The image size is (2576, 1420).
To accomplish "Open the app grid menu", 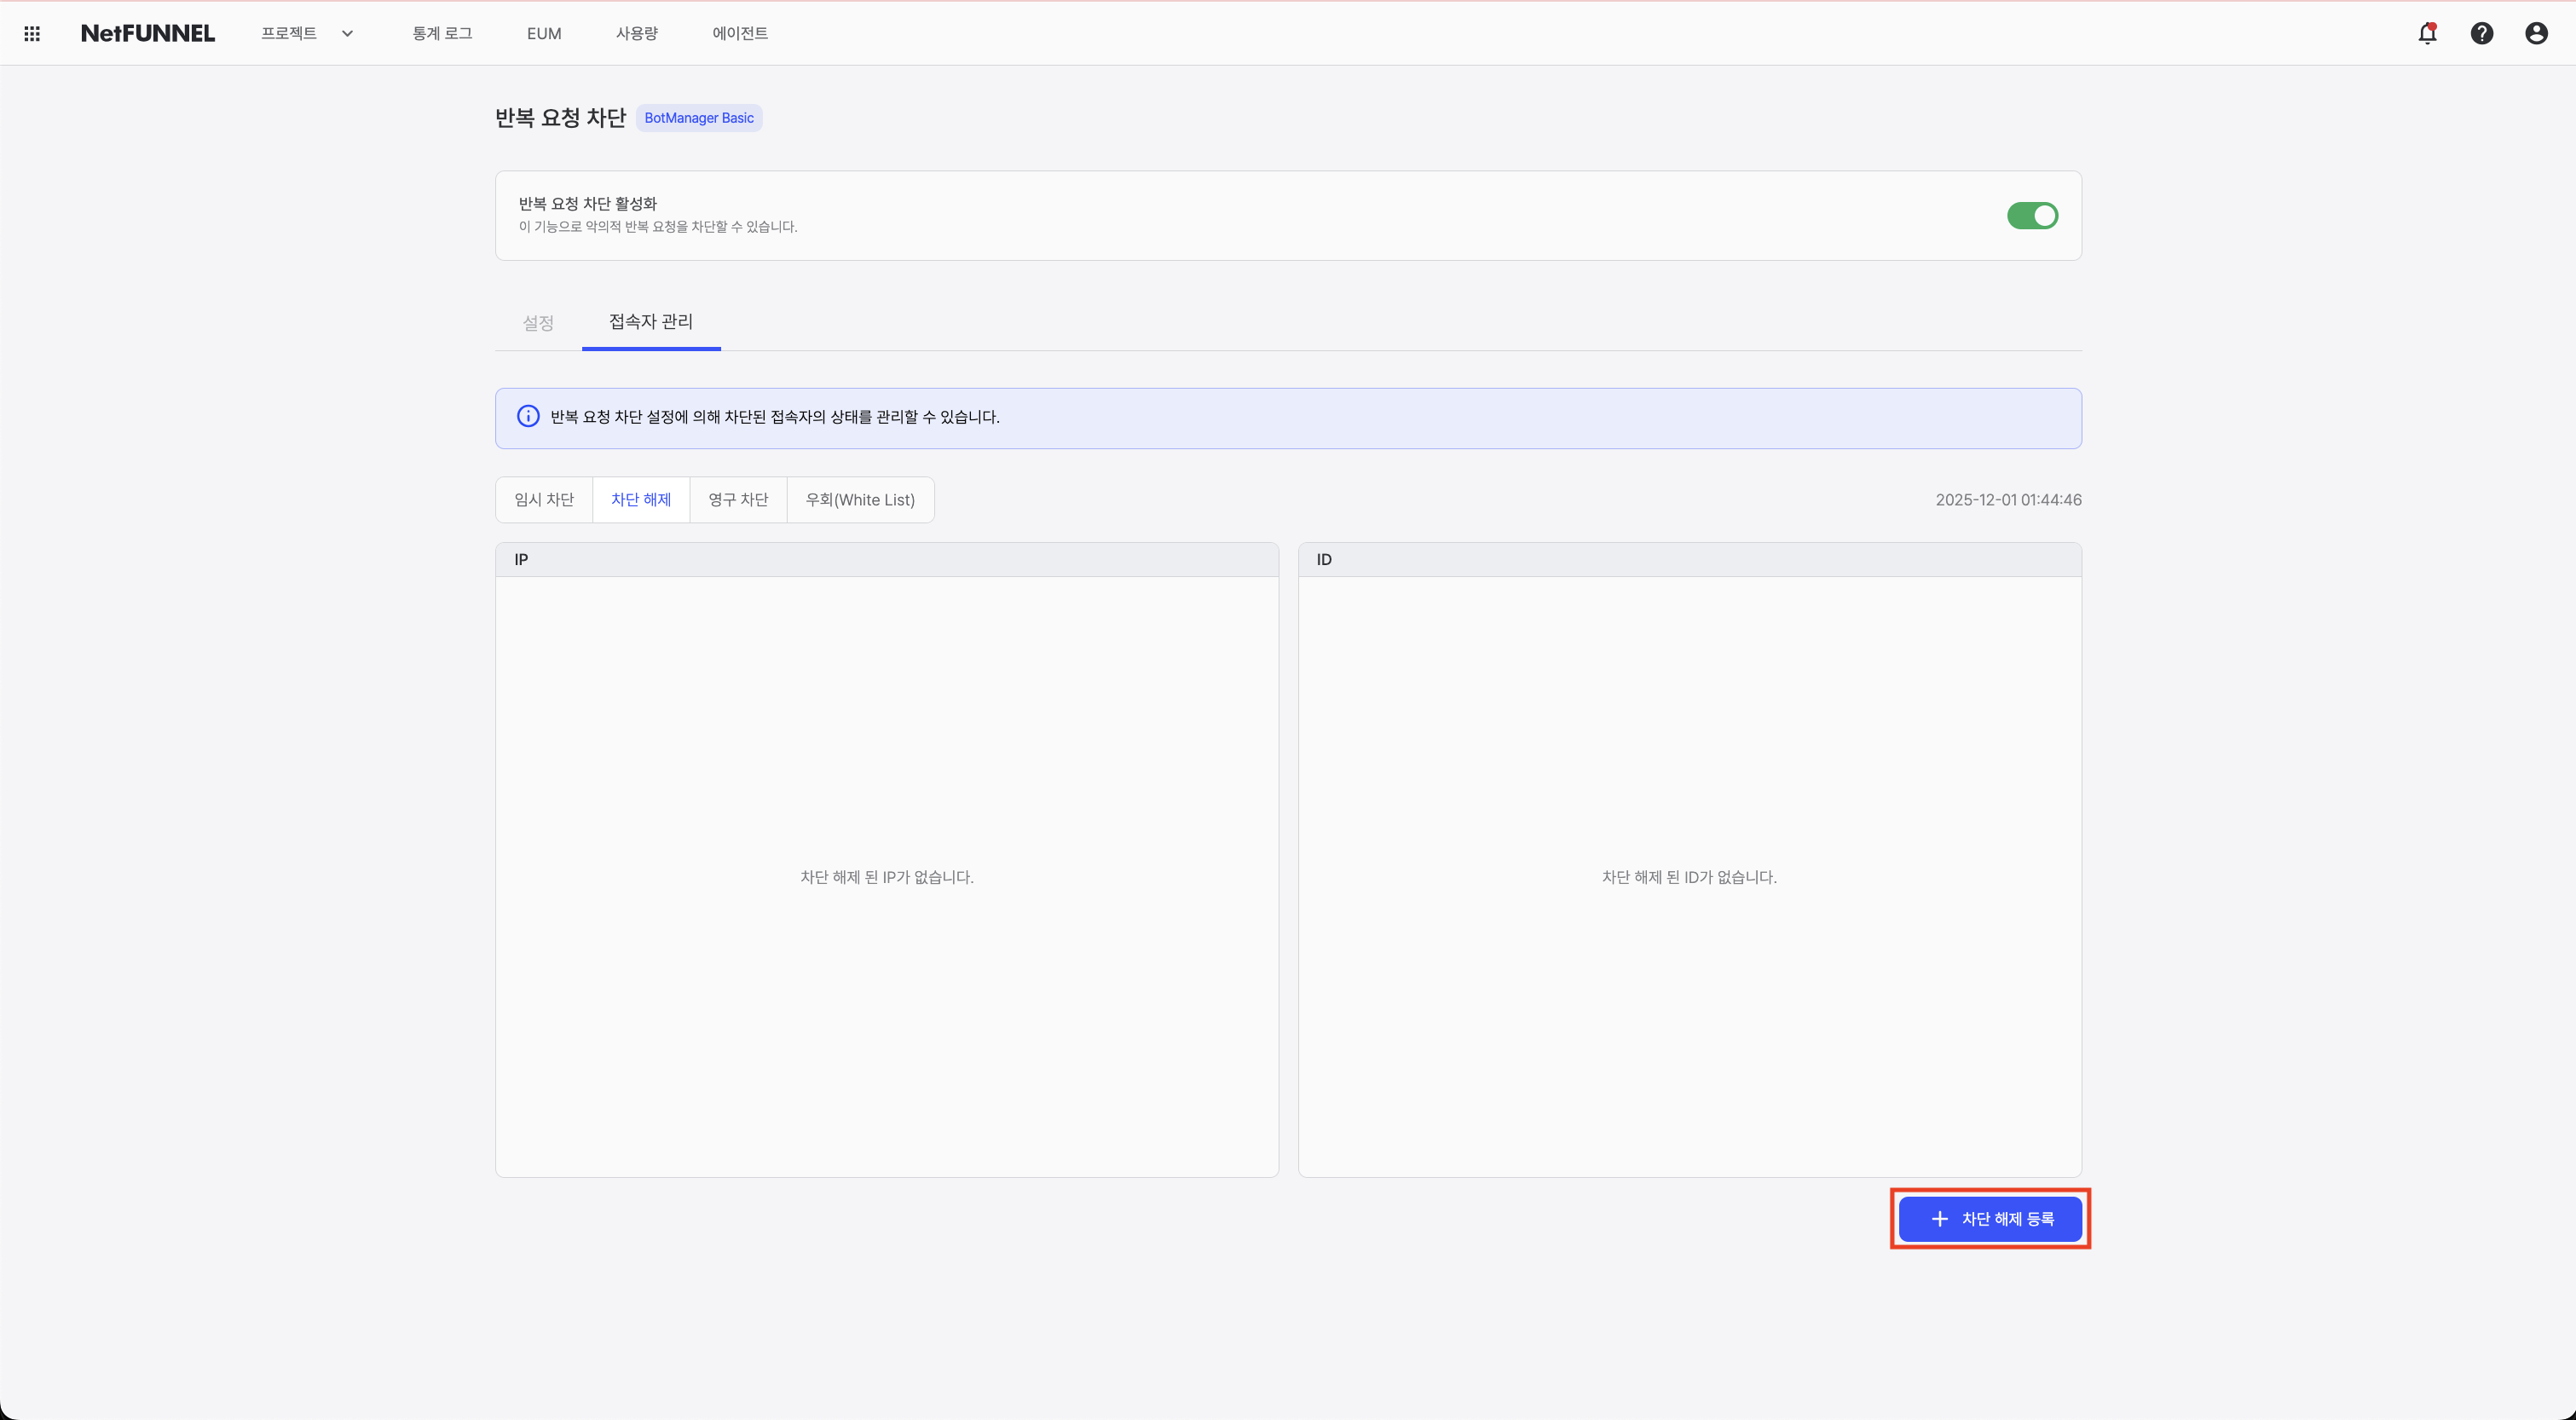I will click(x=31, y=32).
